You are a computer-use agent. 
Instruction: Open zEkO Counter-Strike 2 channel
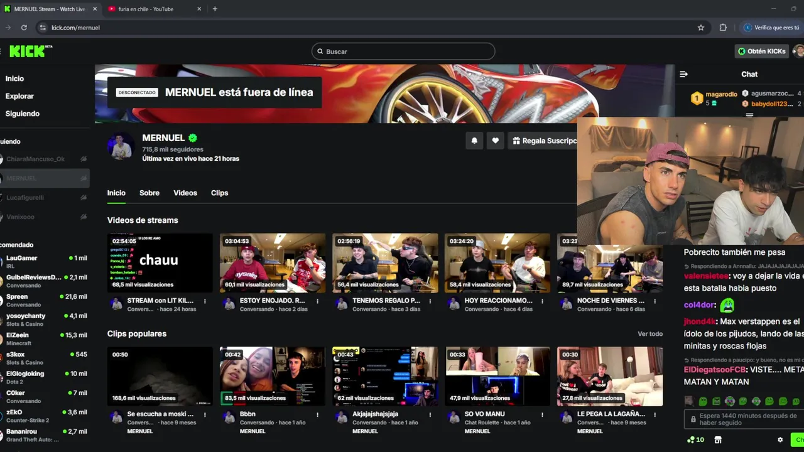[x=45, y=416]
